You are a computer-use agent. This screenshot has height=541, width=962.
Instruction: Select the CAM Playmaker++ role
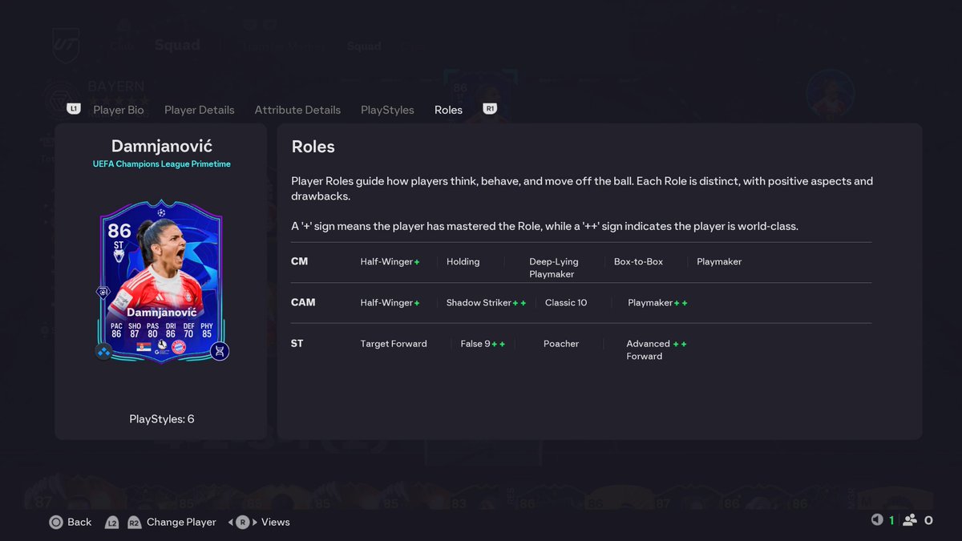(658, 303)
